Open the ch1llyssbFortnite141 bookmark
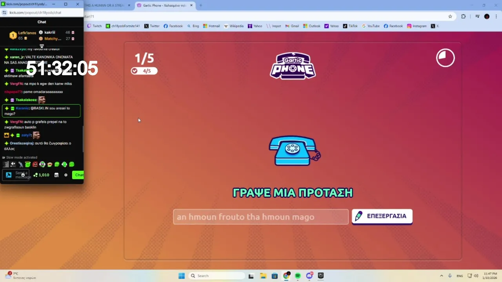This screenshot has height=282, width=502. tap(123, 26)
